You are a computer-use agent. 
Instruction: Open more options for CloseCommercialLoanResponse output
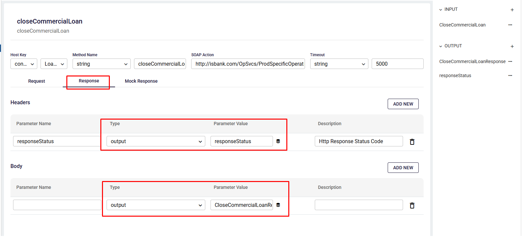point(510,61)
